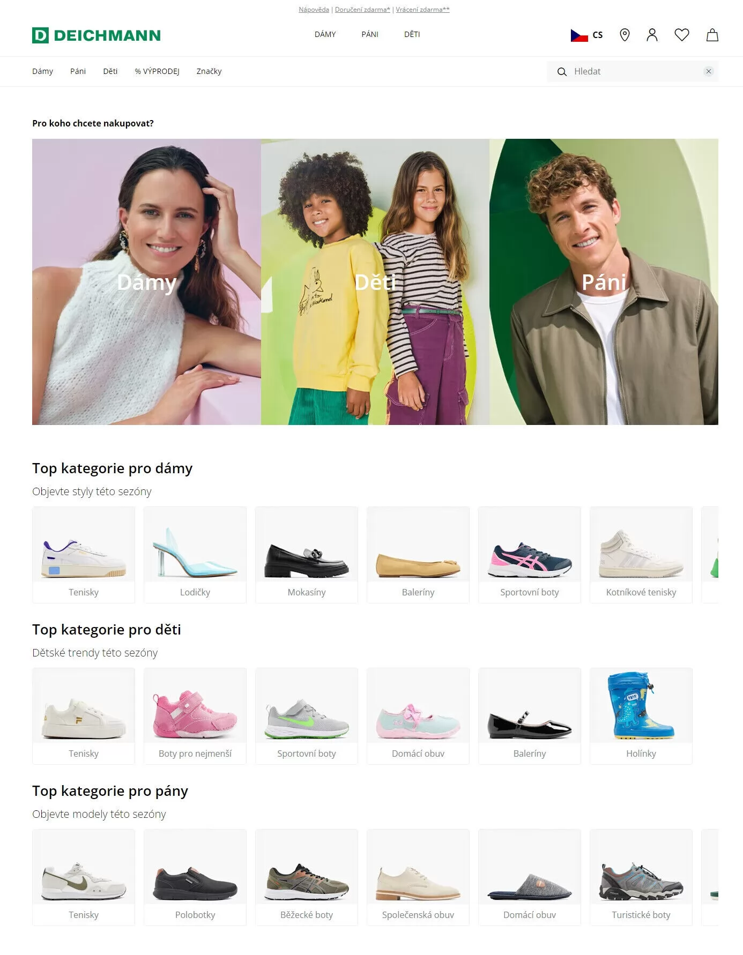
Task: Open the DĚTI top menu
Action: tap(412, 34)
